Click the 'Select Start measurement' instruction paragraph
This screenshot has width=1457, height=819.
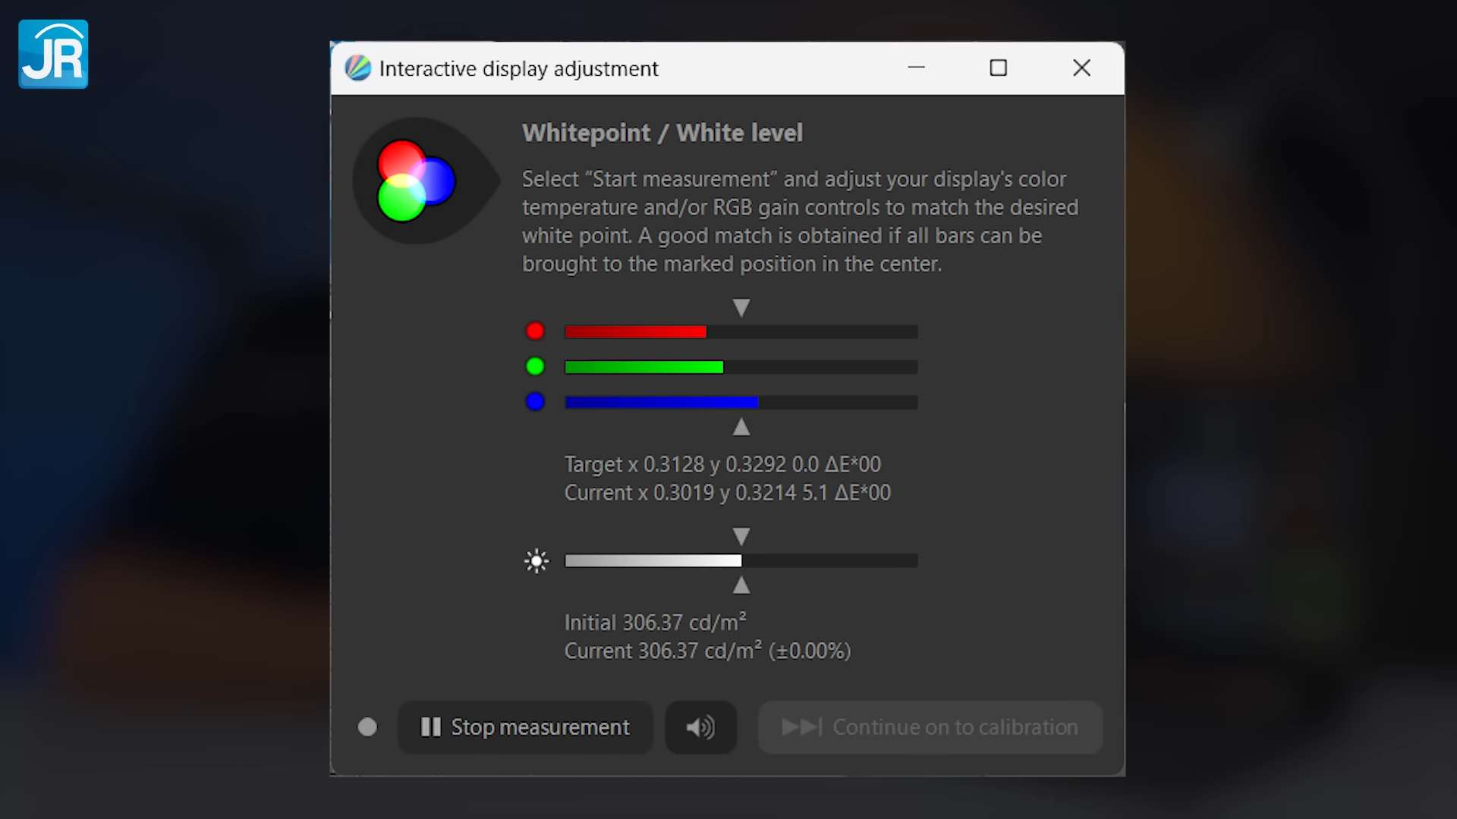pos(800,221)
